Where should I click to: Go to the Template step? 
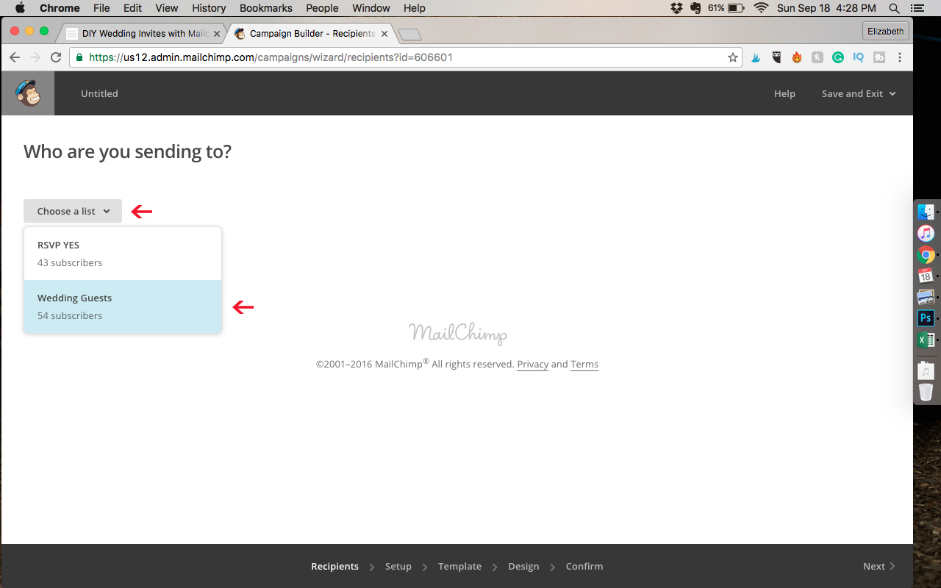click(459, 566)
